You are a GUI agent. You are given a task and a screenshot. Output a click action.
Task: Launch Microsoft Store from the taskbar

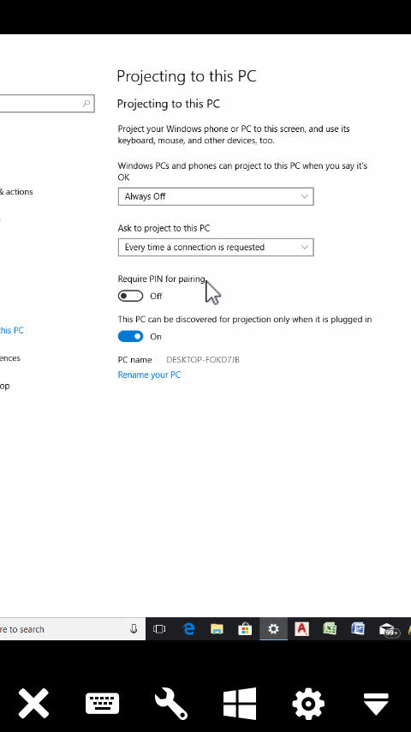244,629
